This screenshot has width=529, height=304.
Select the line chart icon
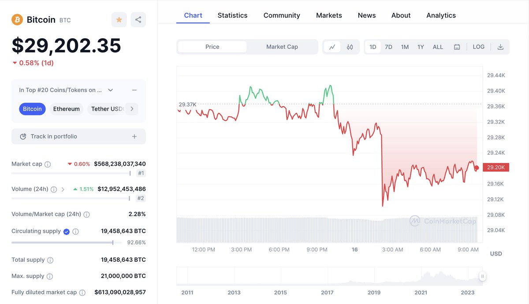pos(332,47)
